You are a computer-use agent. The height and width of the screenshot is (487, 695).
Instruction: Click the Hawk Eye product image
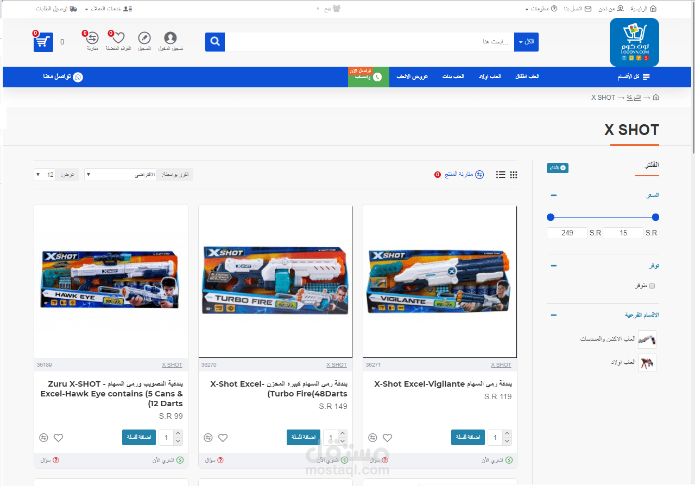pos(111,281)
